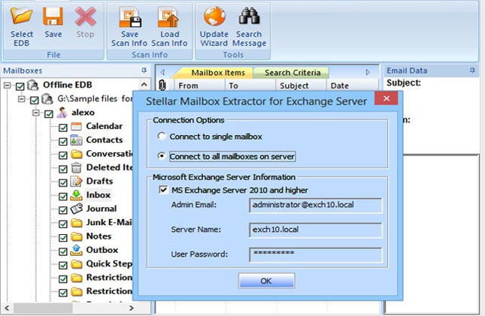Click the Calendar folder icon

point(76,126)
